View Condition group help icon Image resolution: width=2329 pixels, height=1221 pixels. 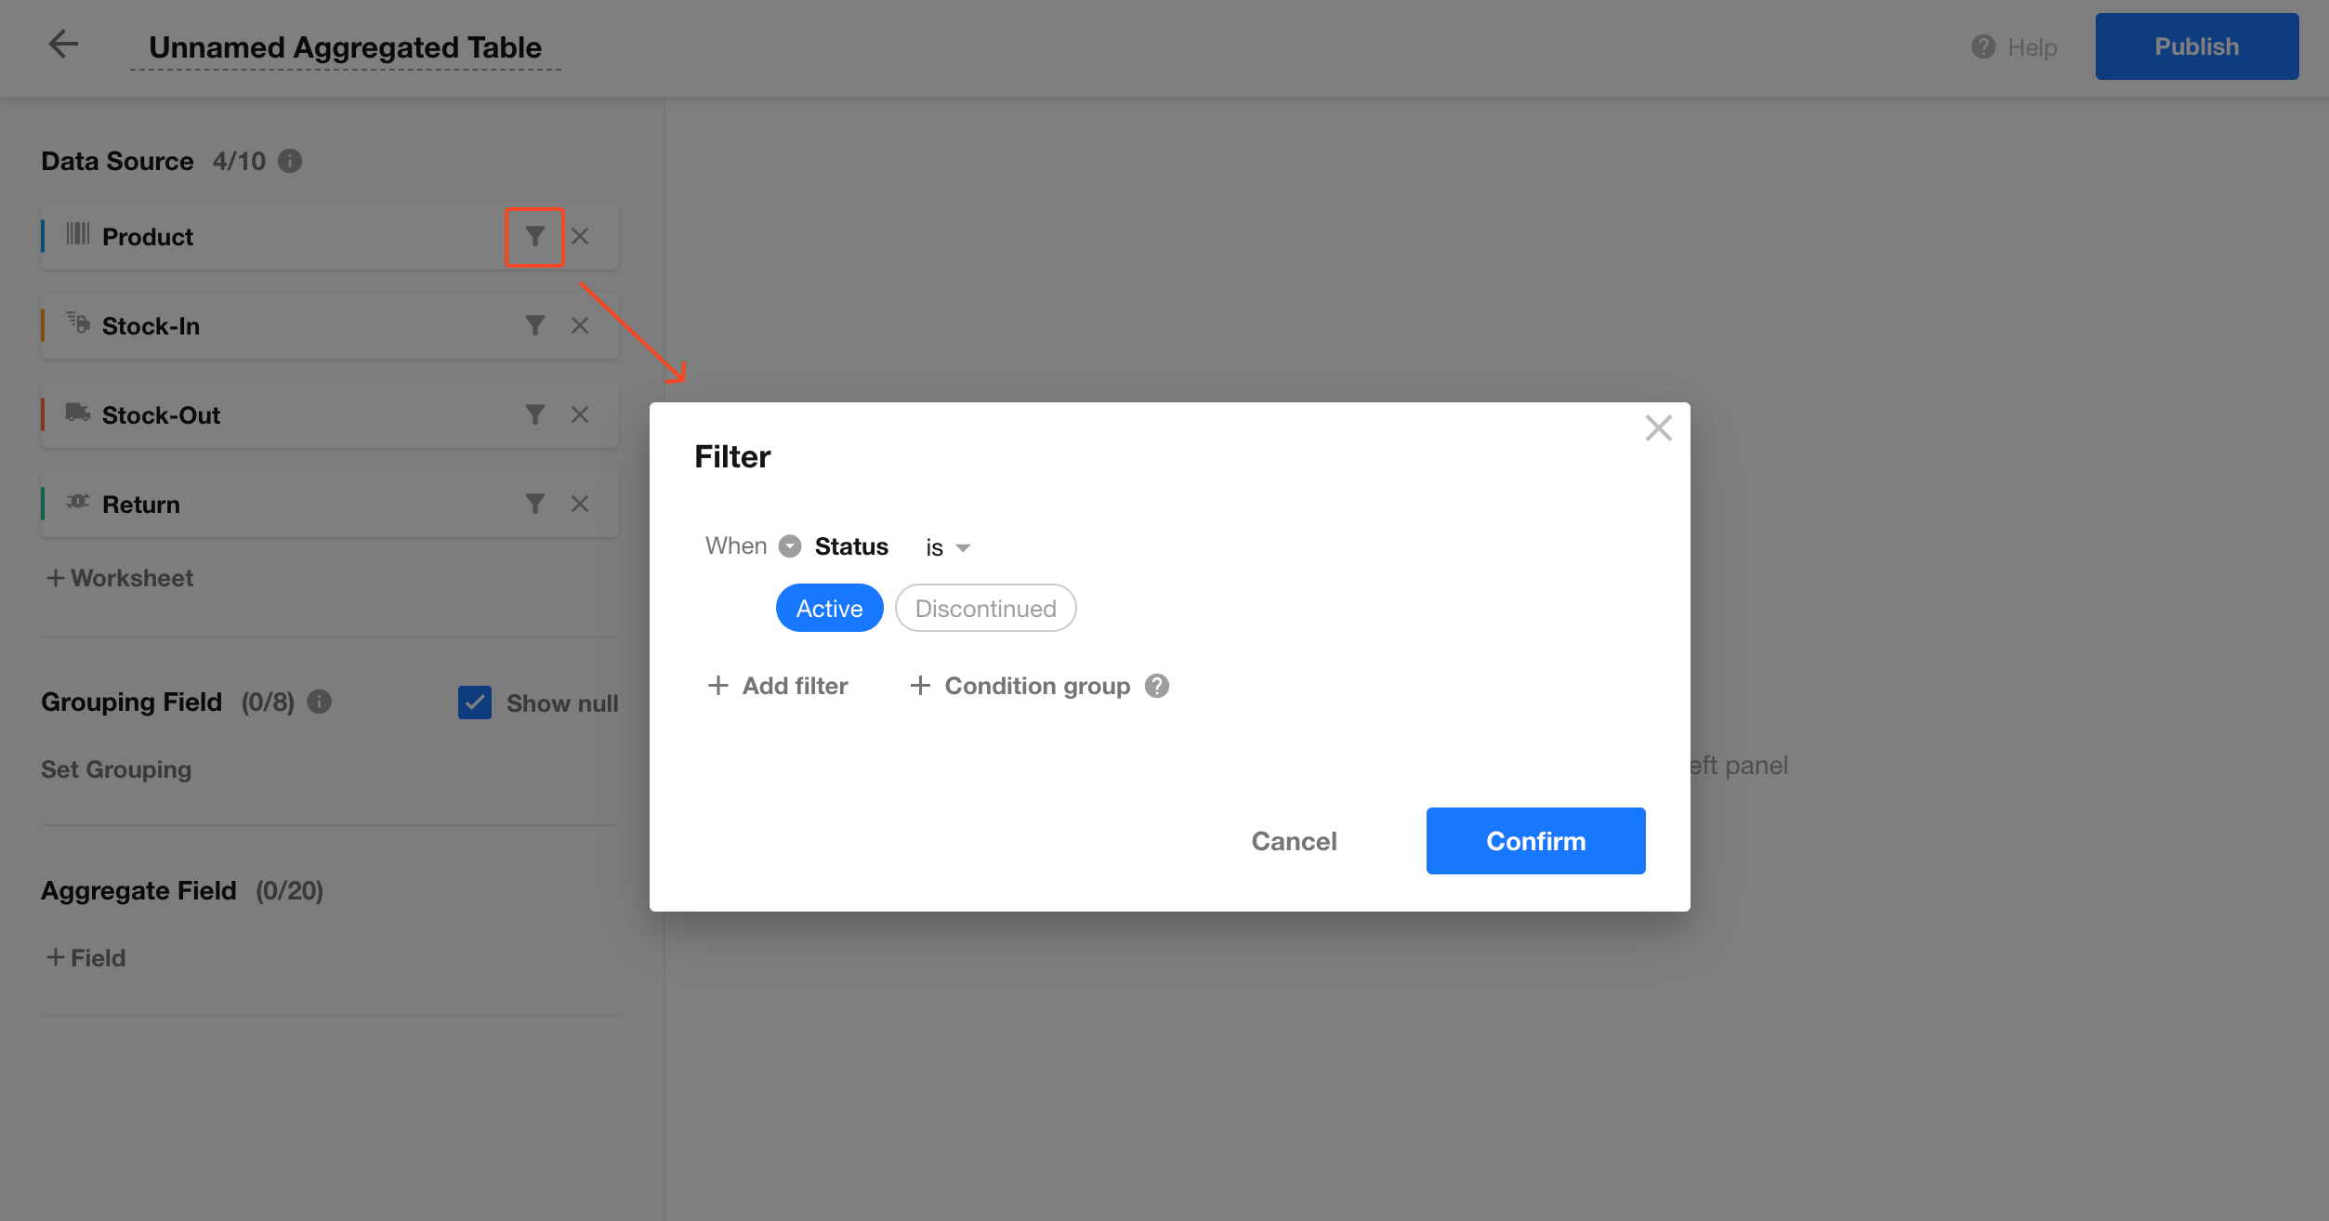tap(1157, 686)
